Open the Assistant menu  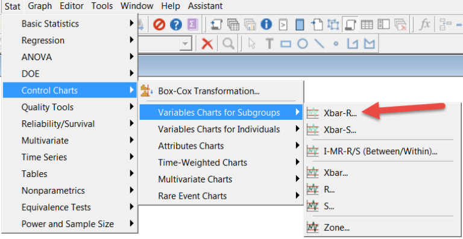[x=205, y=6]
